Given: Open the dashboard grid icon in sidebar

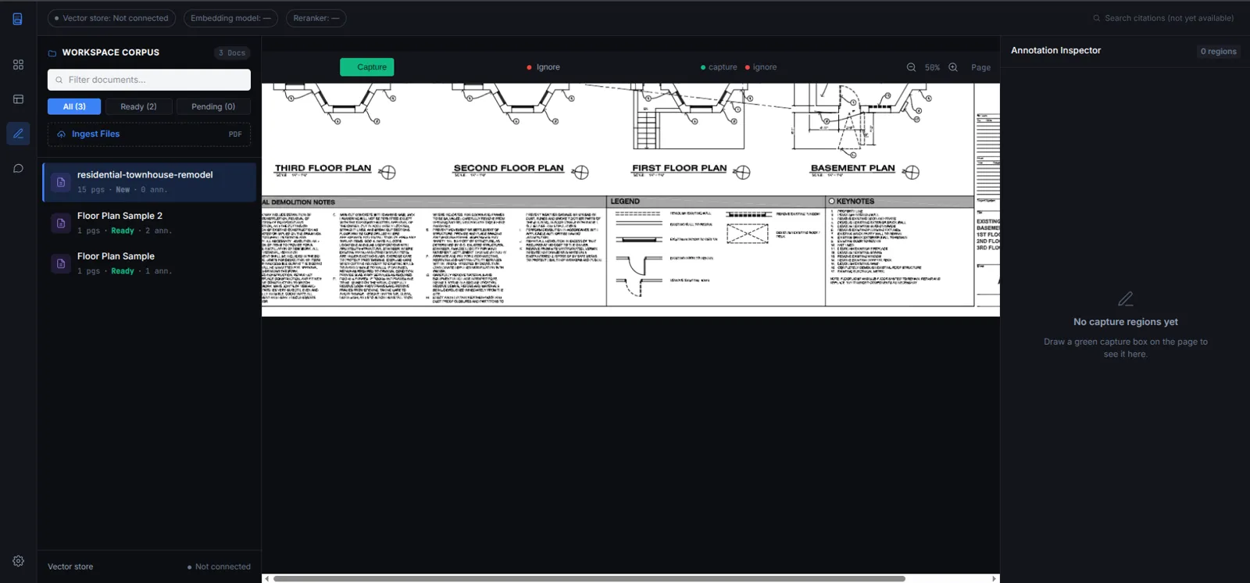Looking at the screenshot, I should 18,65.
